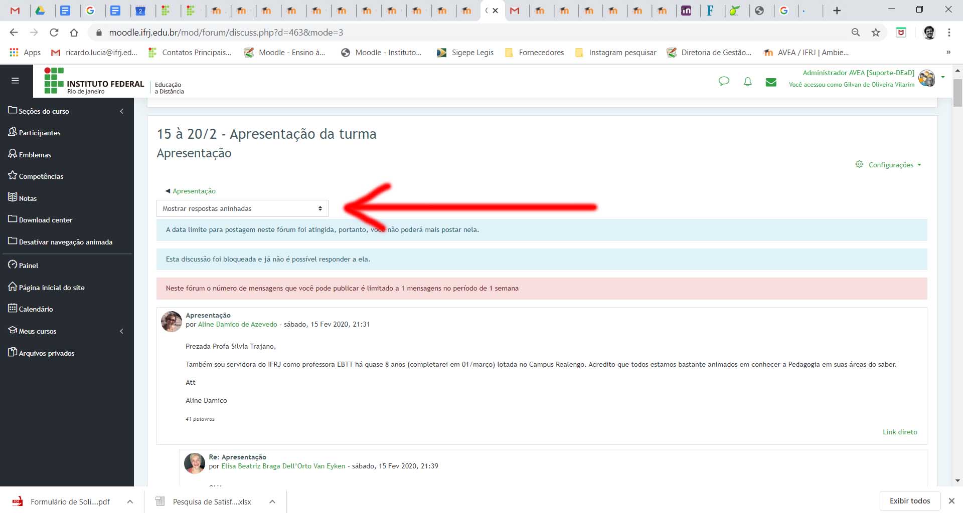Toggle the hamburger side menu
The image size is (963, 516).
15,81
